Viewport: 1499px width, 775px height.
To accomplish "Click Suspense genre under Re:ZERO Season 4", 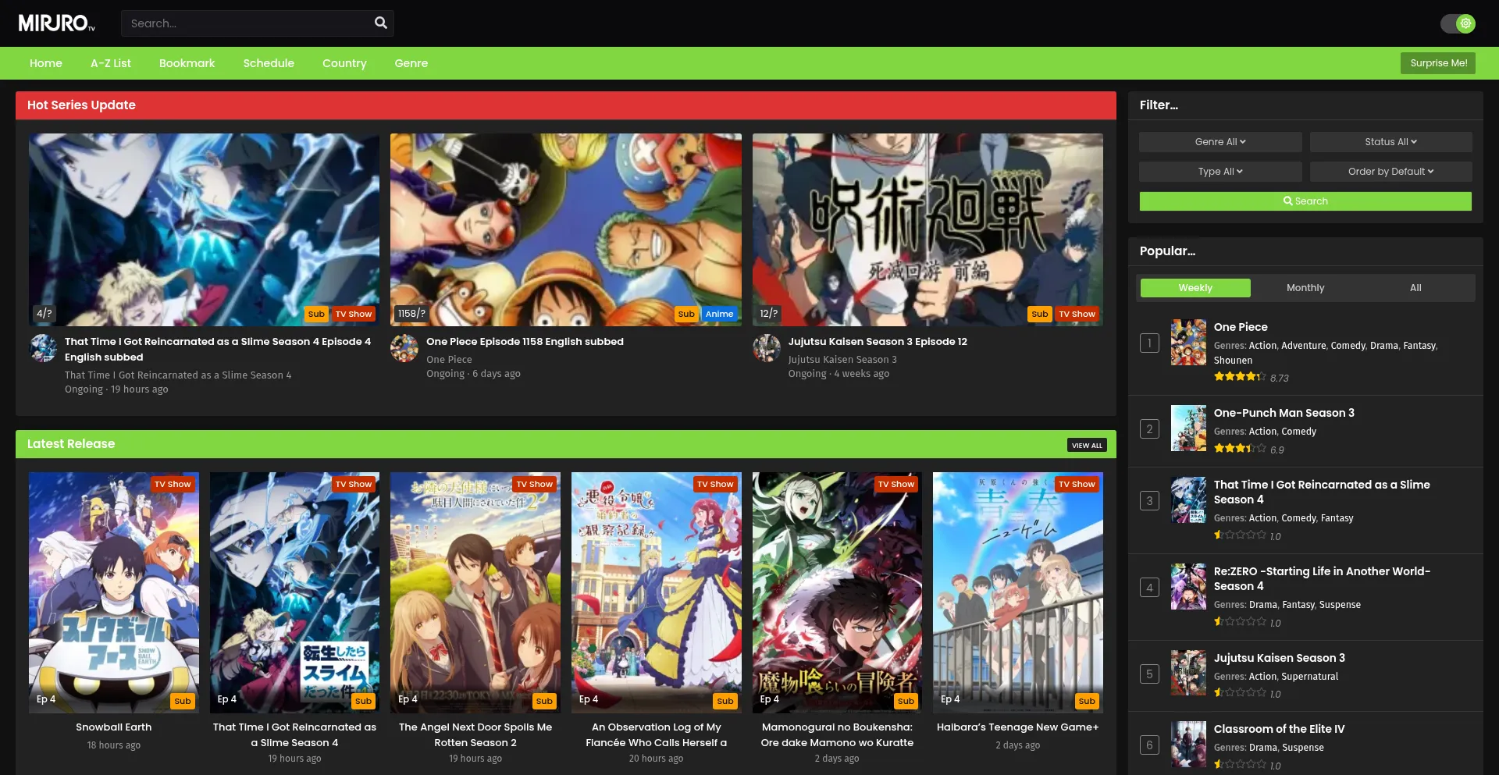I will pos(1340,605).
